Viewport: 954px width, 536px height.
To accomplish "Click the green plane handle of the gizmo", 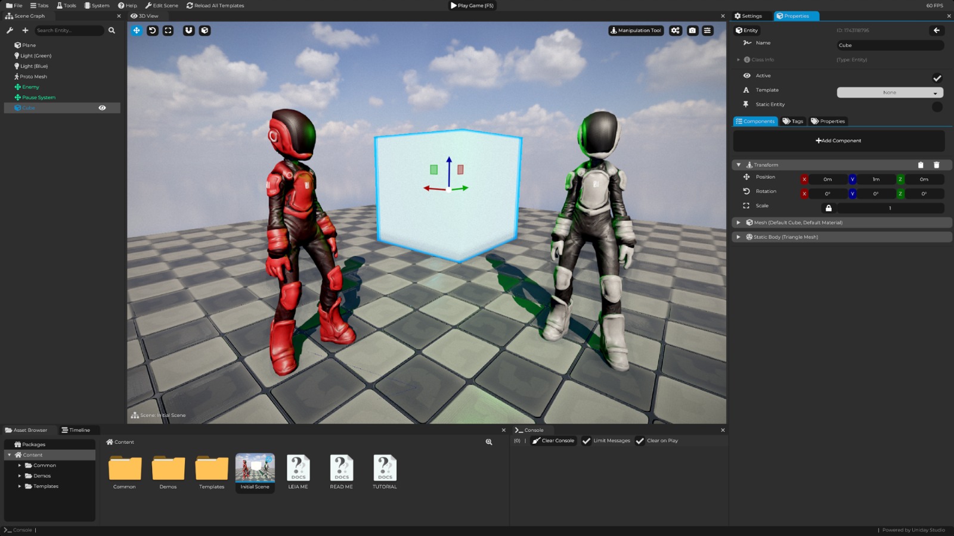I will (433, 170).
